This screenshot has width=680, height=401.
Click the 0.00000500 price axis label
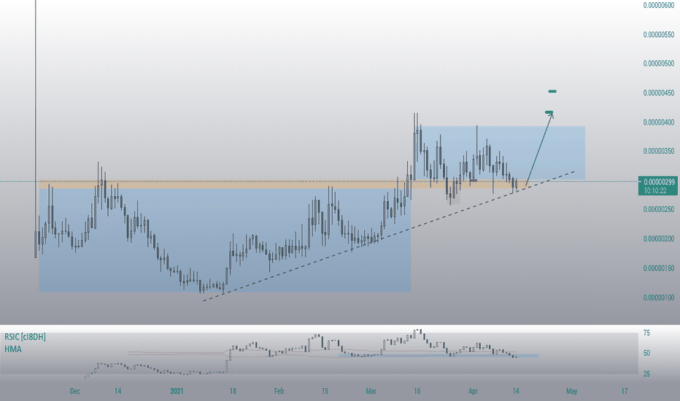pos(659,63)
